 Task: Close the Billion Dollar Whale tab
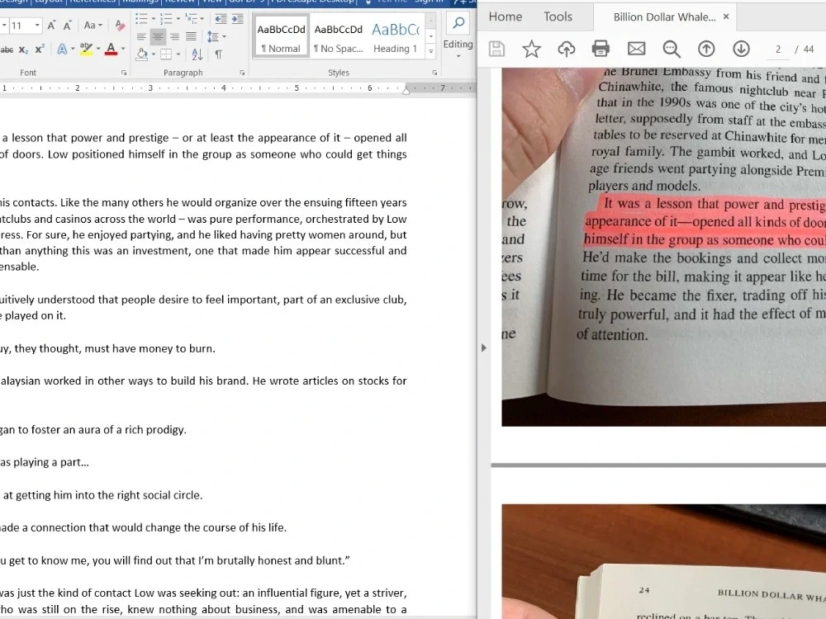(726, 17)
